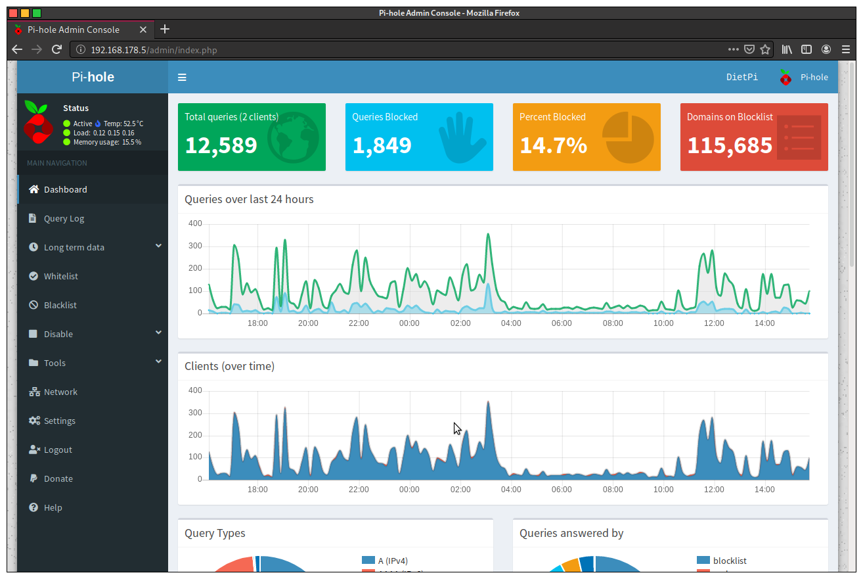Click the Pi-hole raspberry logo in header
Image resolution: width=863 pixels, height=579 pixels.
(786, 77)
